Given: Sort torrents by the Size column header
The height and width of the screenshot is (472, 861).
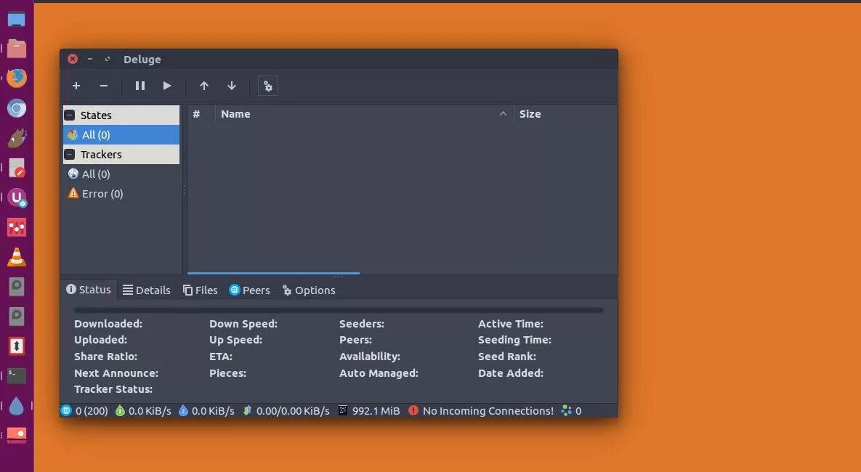Looking at the screenshot, I should click(565, 114).
